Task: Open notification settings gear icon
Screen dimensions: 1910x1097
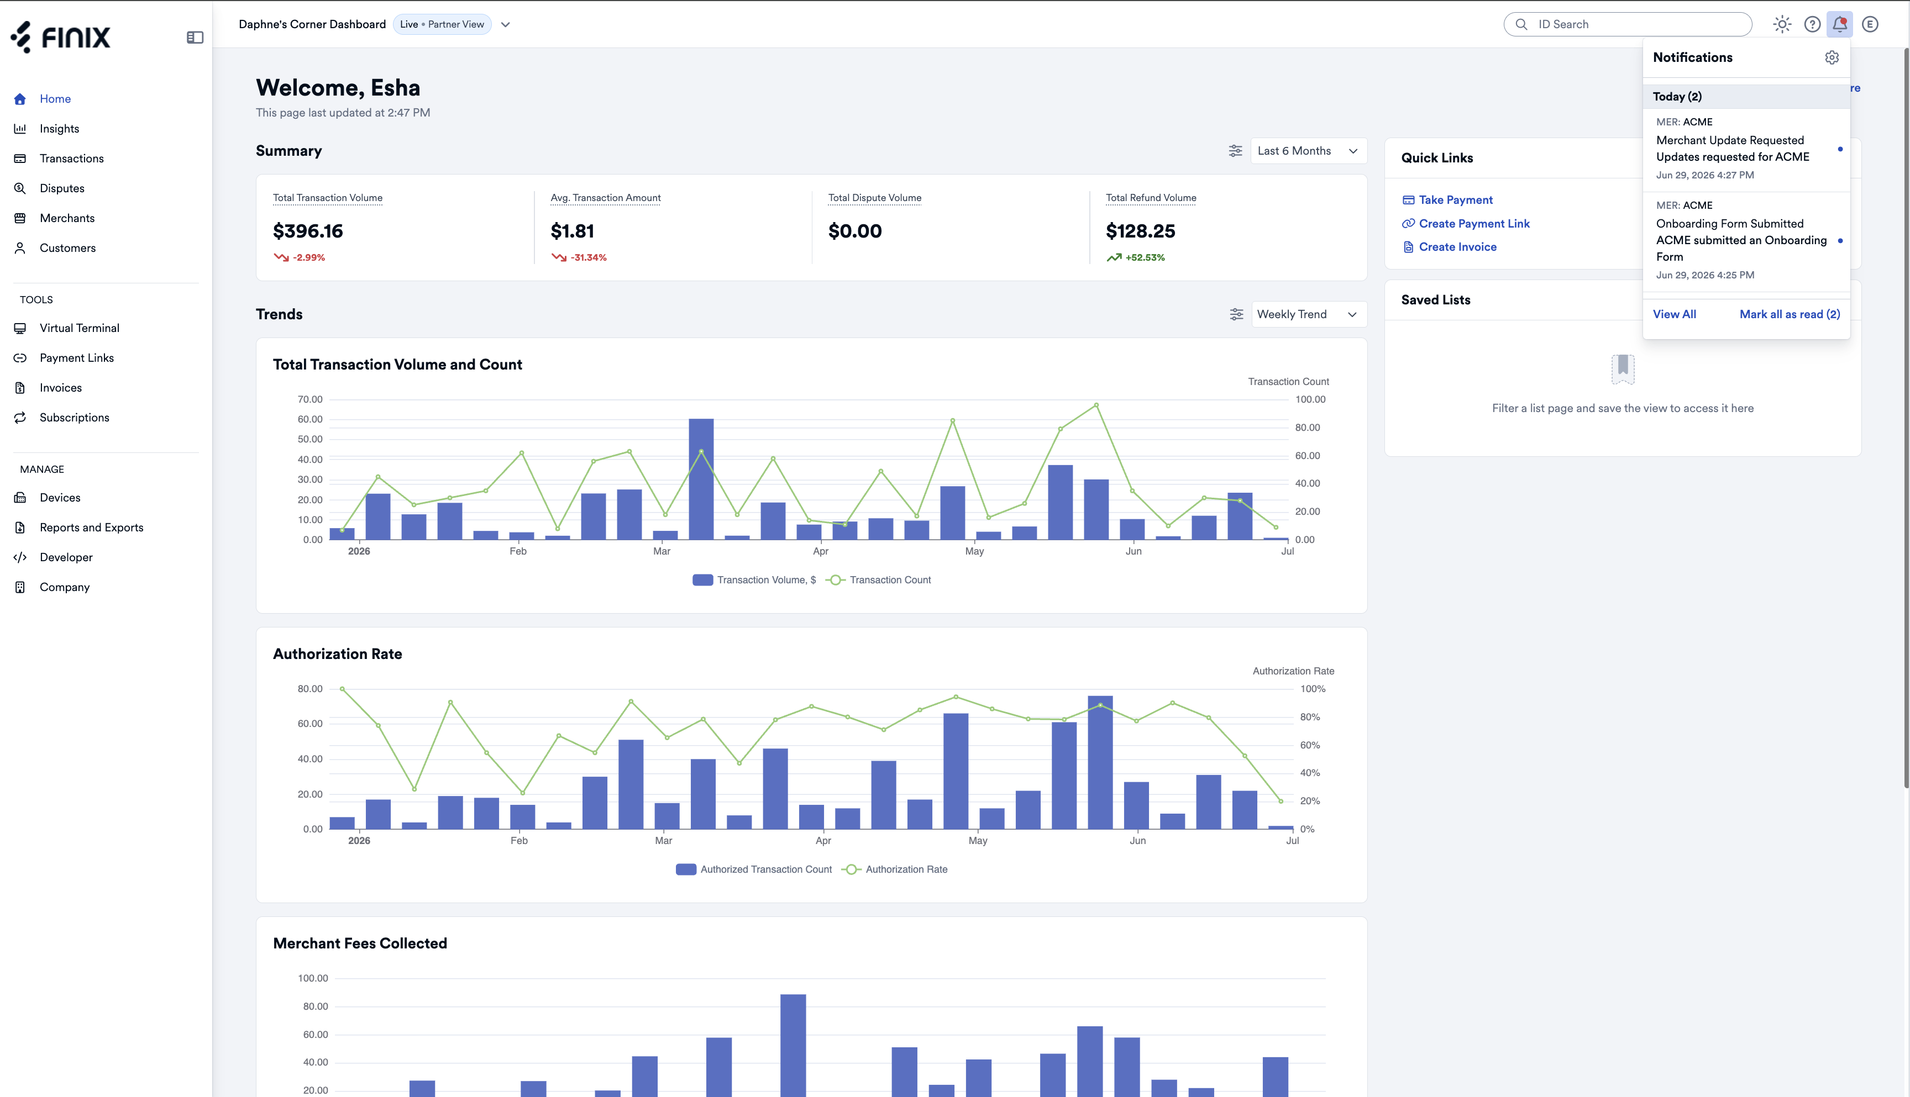Action: tap(1832, 57)
